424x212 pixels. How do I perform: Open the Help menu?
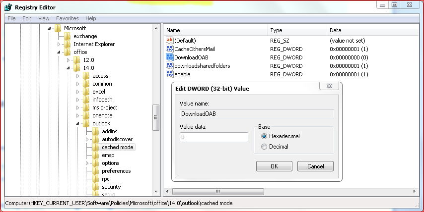click(90, 18)
